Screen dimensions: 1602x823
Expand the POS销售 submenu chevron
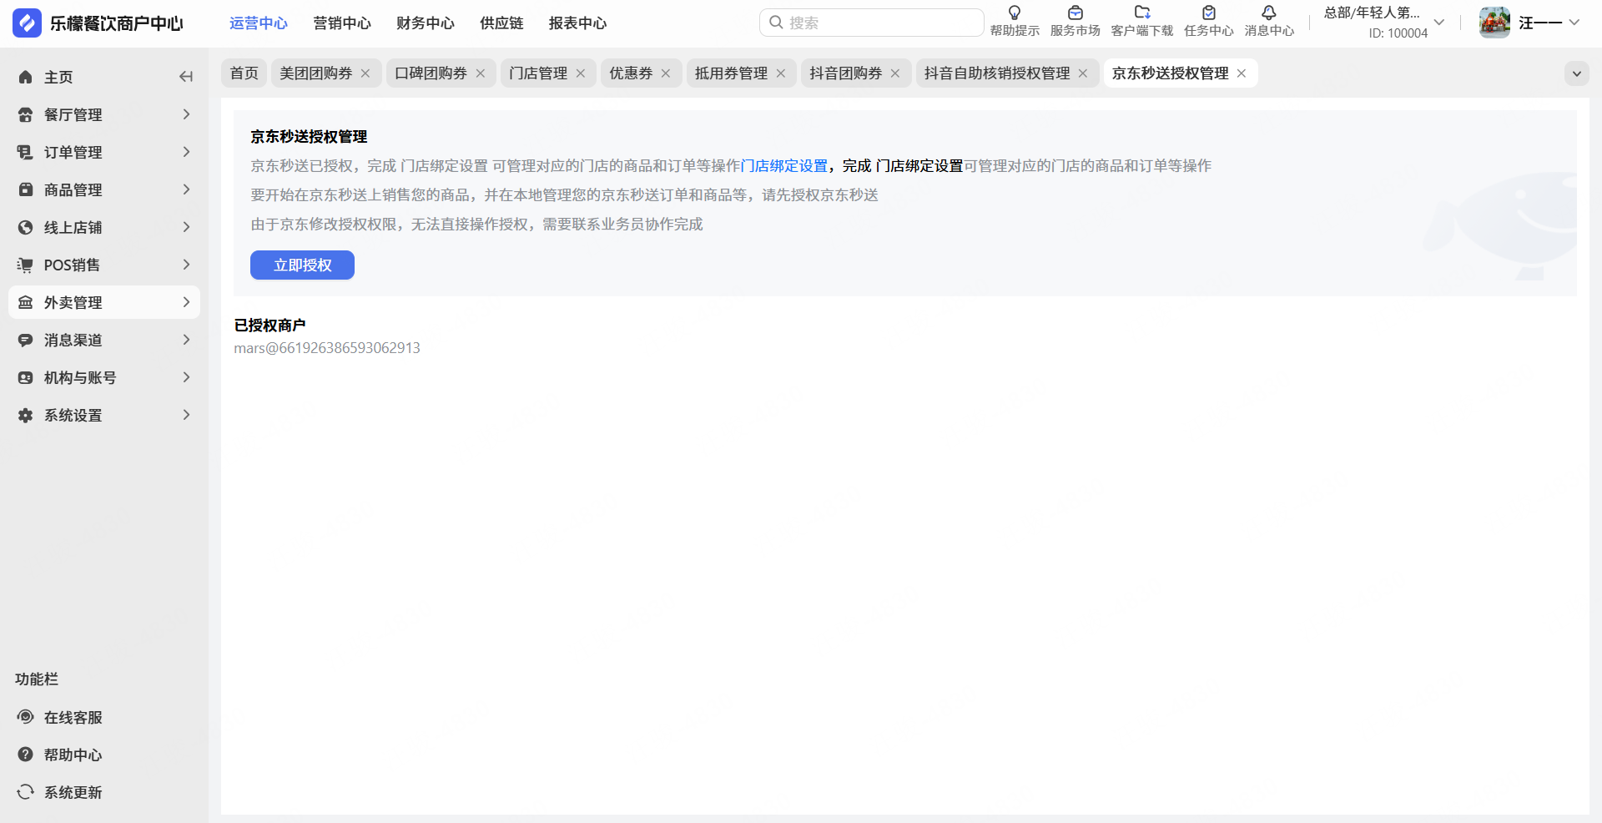[186, 265]
